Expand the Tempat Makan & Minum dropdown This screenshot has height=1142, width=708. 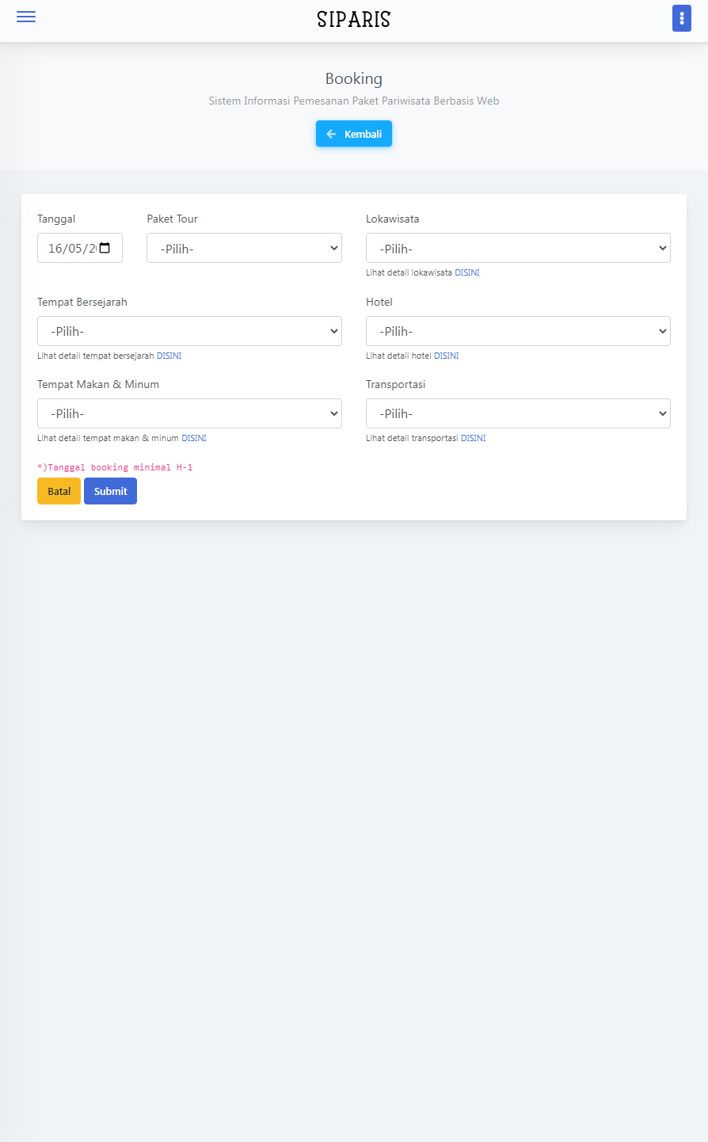pyautogui.click(x=189, y=413)
